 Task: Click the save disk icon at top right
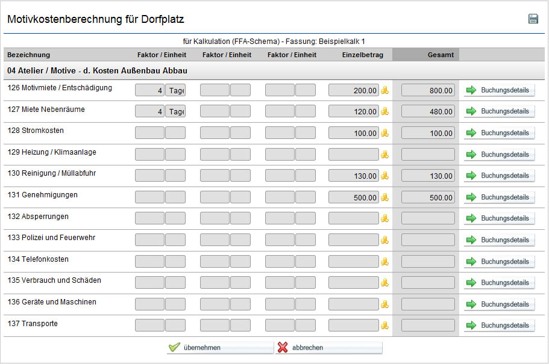point(533,19)
